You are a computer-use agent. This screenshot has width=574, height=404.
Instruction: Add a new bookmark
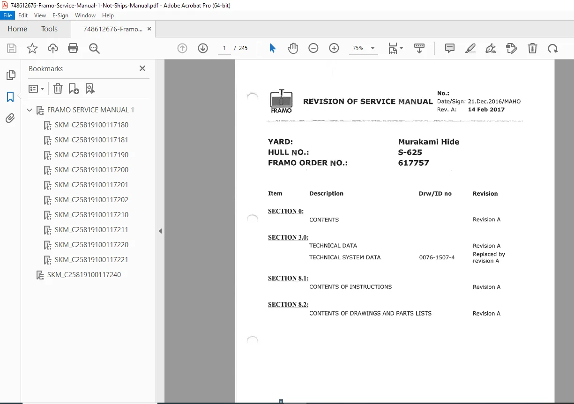pos(74,88)
